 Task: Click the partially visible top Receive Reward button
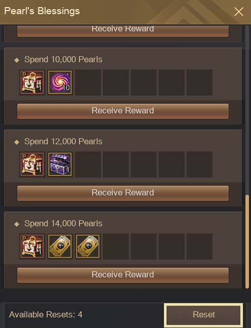pos(123,31)
